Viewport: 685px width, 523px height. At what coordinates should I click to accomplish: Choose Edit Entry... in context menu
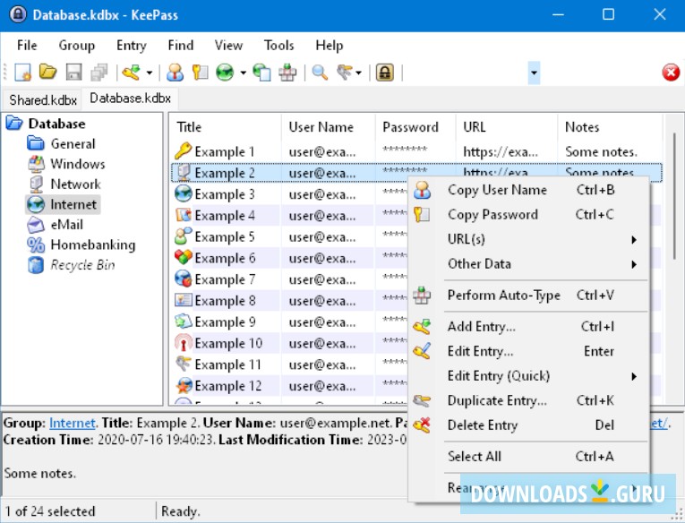click(x=529, y=351)
